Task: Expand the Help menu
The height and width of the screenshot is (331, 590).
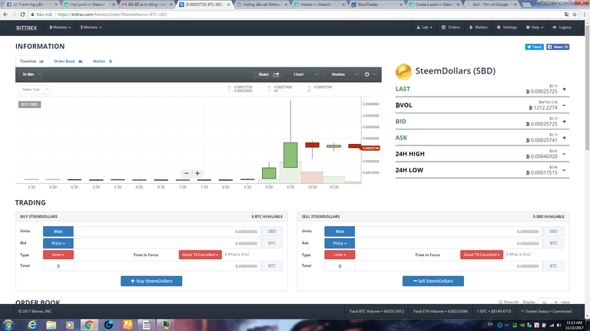Action: coord(535,28)
